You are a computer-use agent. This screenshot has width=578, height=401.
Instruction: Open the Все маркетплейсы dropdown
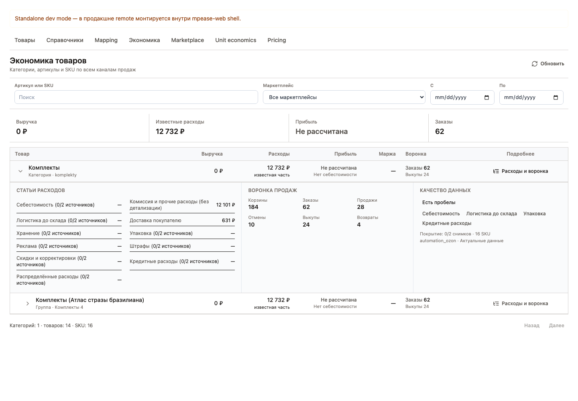(x=344, y=97)
